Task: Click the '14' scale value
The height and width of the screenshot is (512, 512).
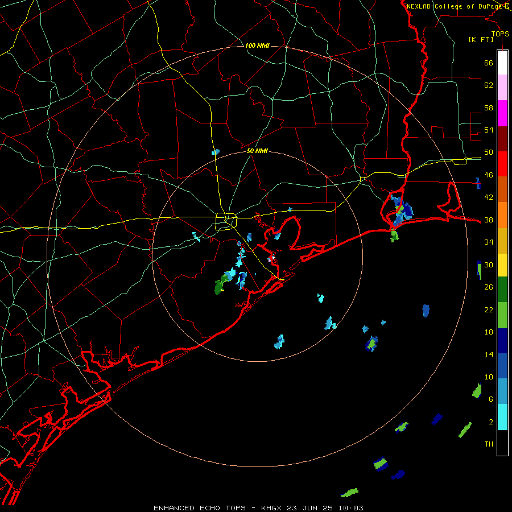Action: pos(489,354)
